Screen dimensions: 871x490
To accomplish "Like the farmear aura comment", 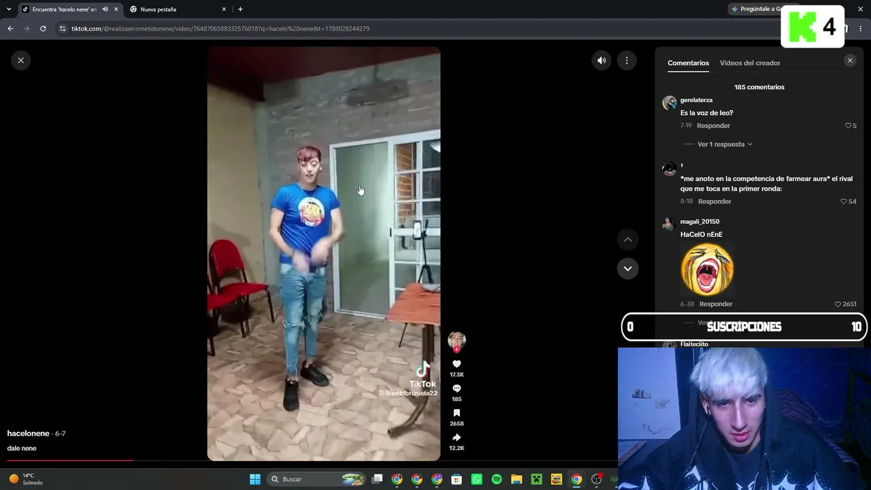I will click(x=844, y=201).
